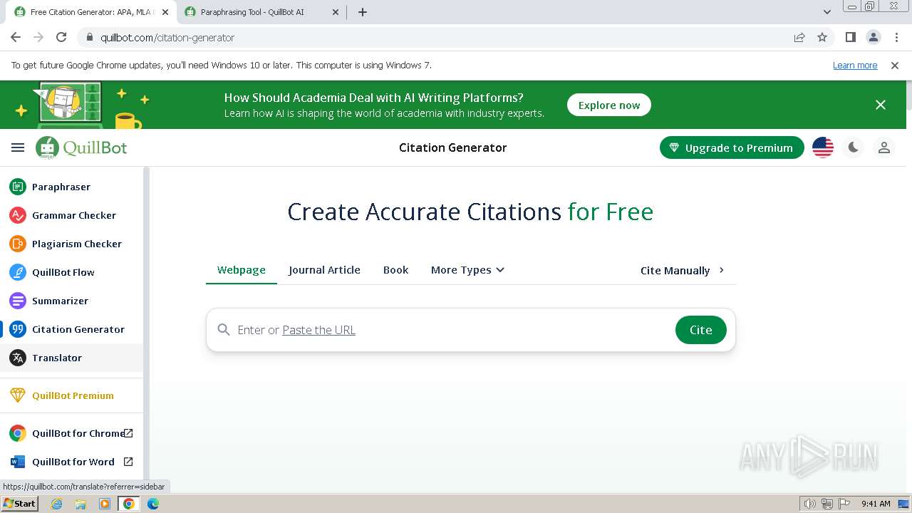
Task: Share this page icon in address bar
Action: coord(799,37)
